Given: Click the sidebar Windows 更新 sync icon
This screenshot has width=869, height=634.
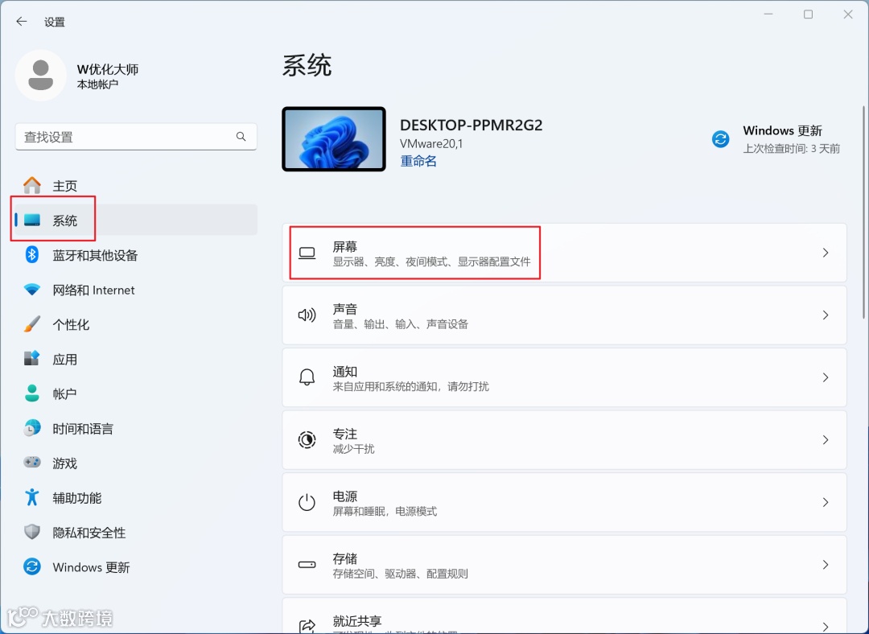Looking at the screenshot, I should click(32, 566).
